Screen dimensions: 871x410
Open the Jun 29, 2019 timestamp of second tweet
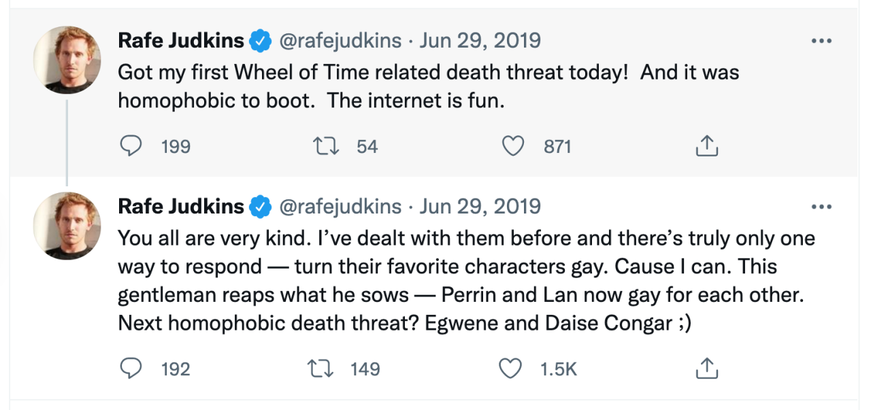point(480,207)
